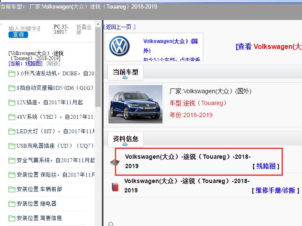This screenshot has width=302, height=226.
Task: Click the 刷新 refresh link
Action: point(53,63)
